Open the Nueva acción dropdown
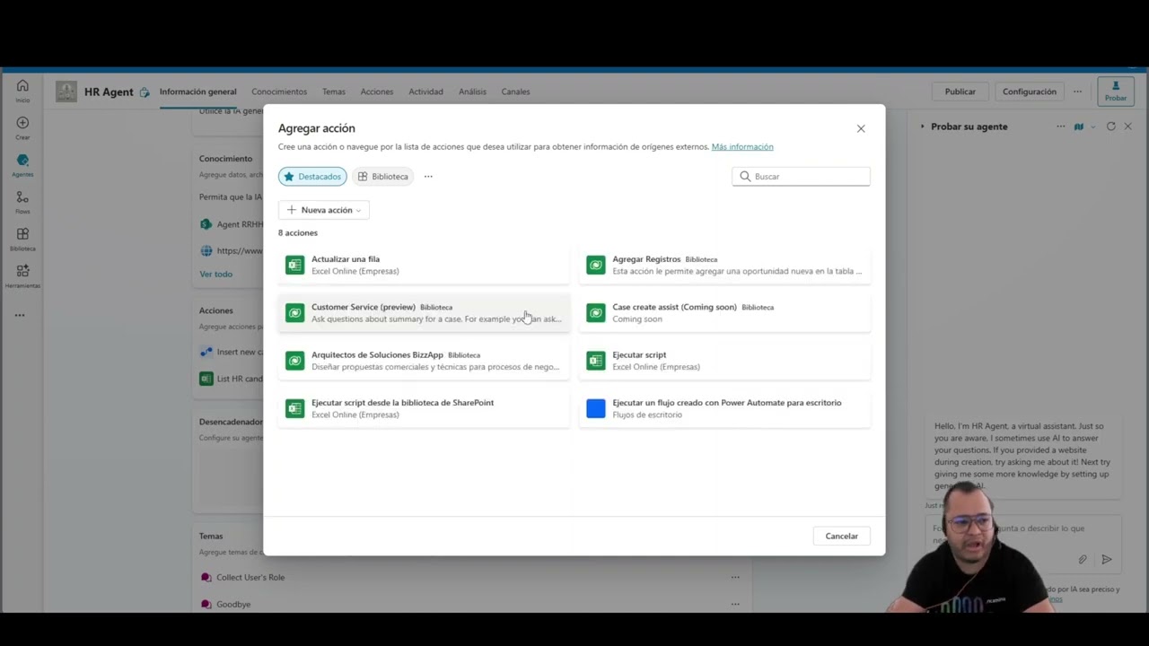This screenshot has width=1149, height=646. [x=323, y=210]
